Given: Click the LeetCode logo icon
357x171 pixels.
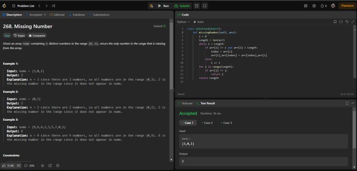Looking at the screenshot, I should point(4,6).
